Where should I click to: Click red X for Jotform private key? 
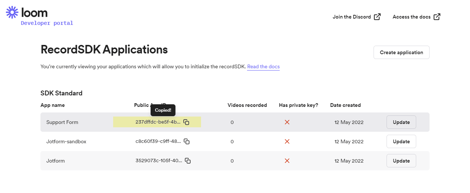pyautogui.click(x=287, y=161)
